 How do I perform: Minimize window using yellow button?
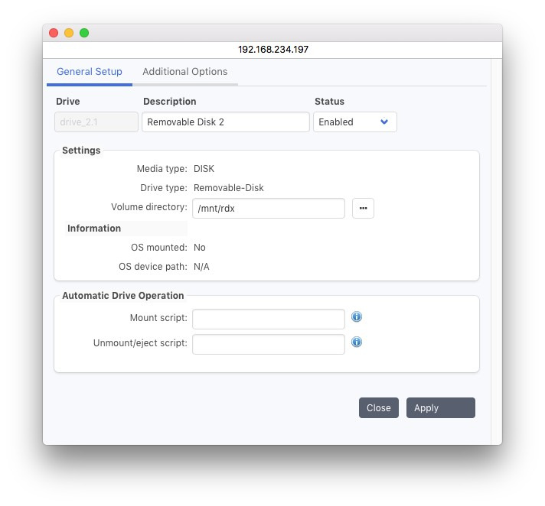(69, 33)
